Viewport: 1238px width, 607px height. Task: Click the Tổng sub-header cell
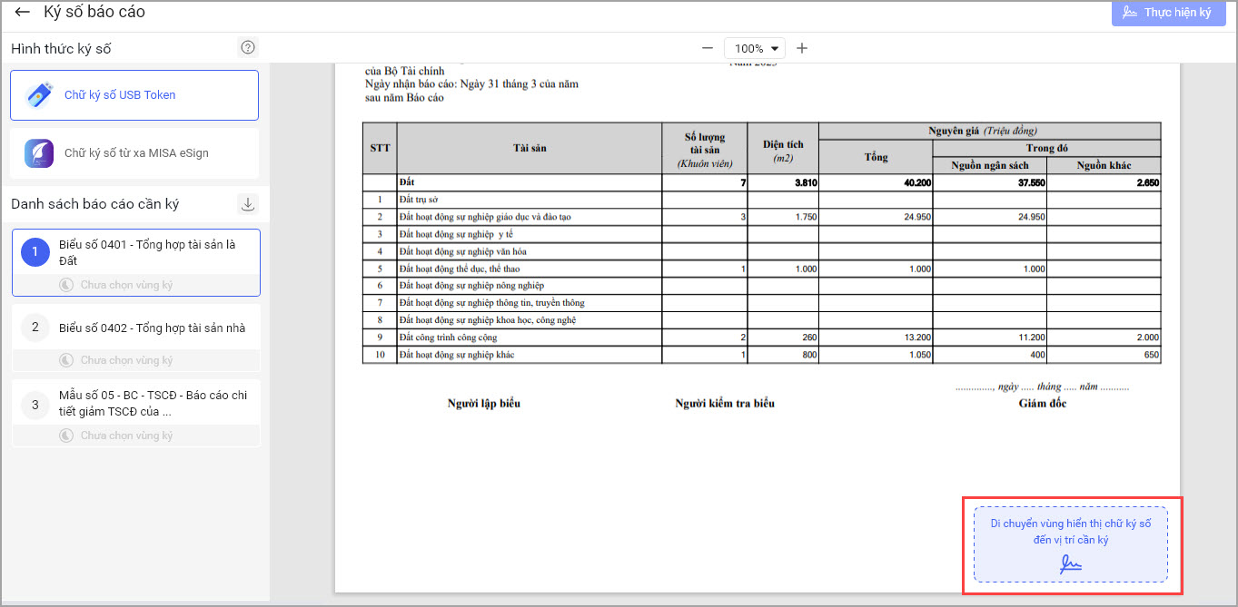point(876,157)
